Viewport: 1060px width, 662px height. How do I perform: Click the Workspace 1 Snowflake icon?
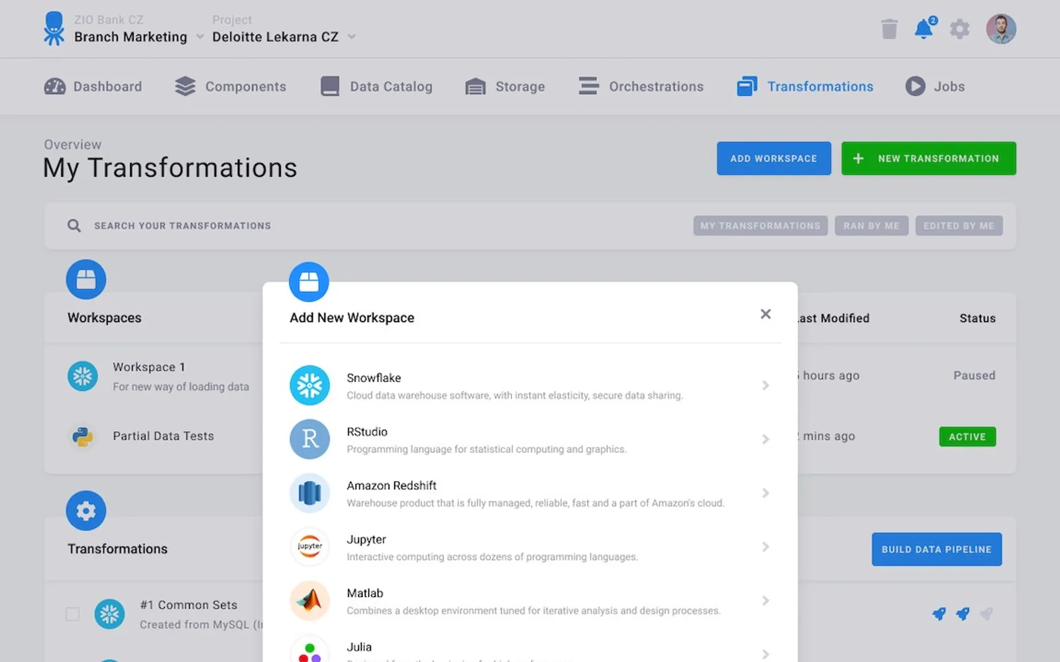pos(83,376)
